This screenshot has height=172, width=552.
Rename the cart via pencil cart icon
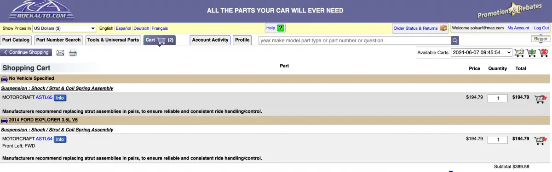519,53
